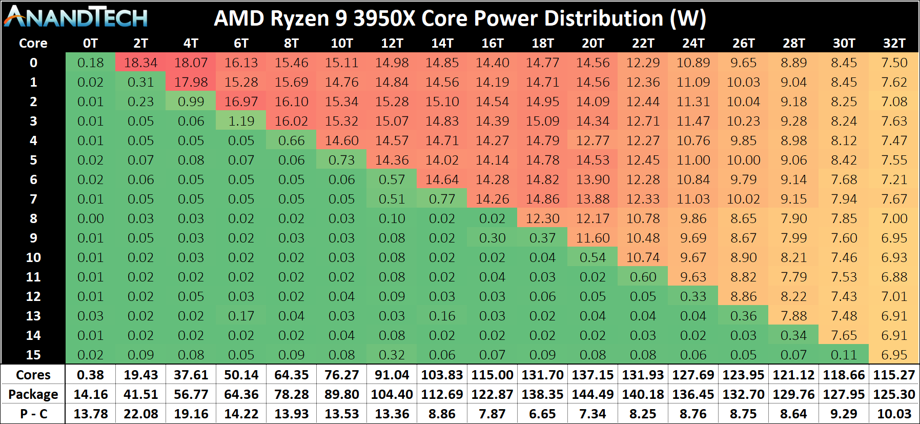Screen dimensions: 920x424
Task: Click the Cores total "0.38"
Action: 90,375
